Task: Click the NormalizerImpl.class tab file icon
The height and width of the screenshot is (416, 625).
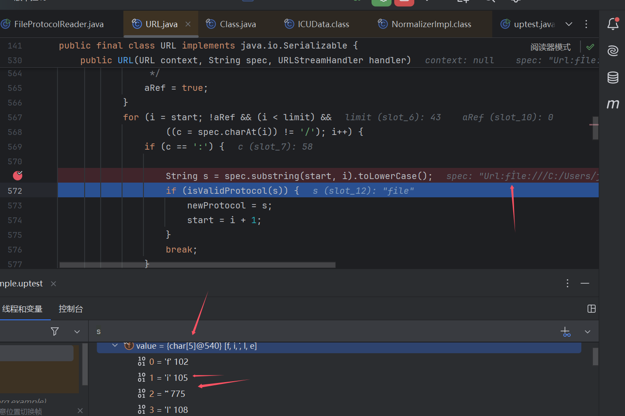Action: coord(383,24)
